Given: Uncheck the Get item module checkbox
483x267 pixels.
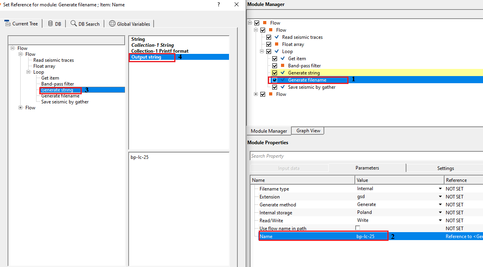Looking at the screenshot, I should (275, 59).
